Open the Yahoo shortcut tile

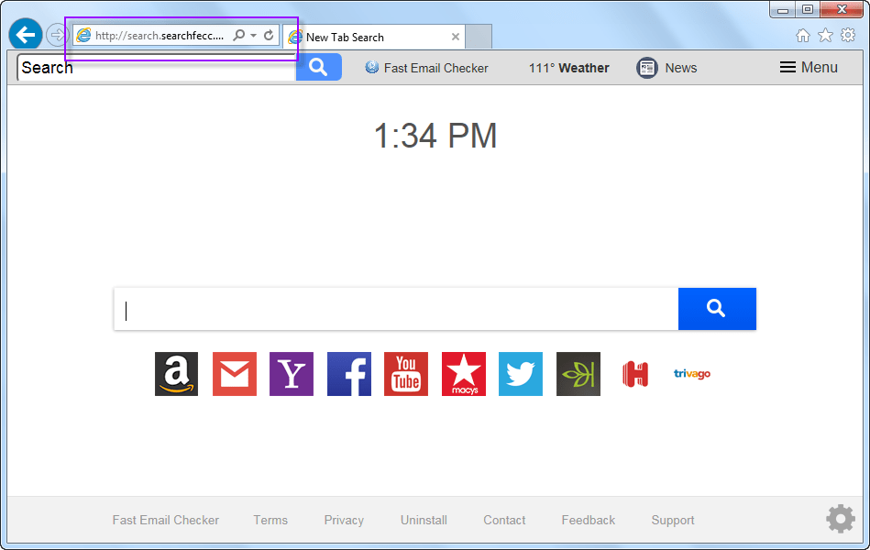pos(292,374)
